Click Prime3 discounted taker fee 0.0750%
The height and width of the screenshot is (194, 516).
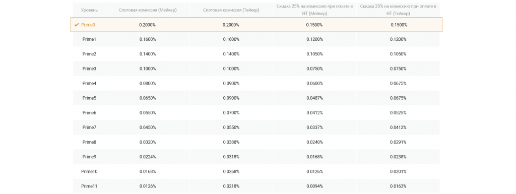(398, 69)
